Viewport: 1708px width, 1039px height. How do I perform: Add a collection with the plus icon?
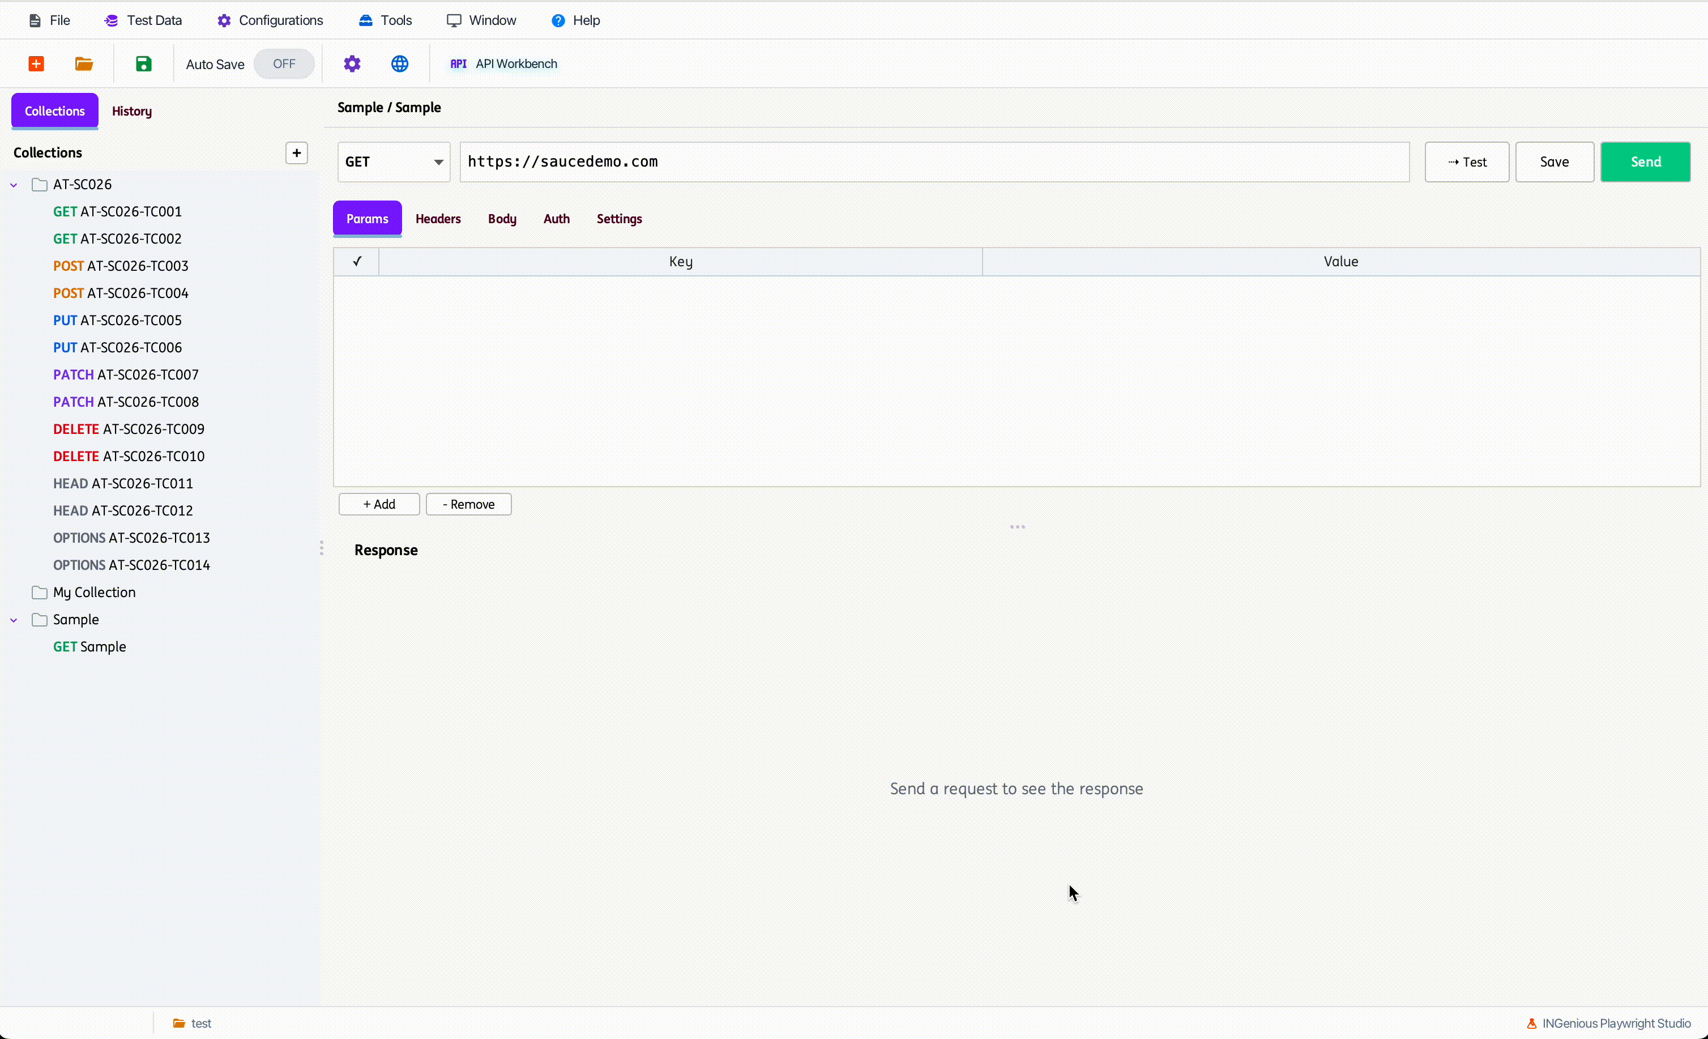(x=297, y=152)
